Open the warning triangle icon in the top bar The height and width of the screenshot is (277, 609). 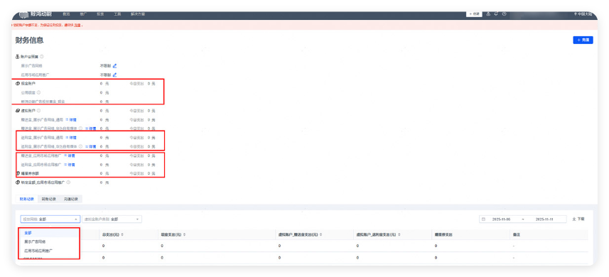[x=488, y=13]
